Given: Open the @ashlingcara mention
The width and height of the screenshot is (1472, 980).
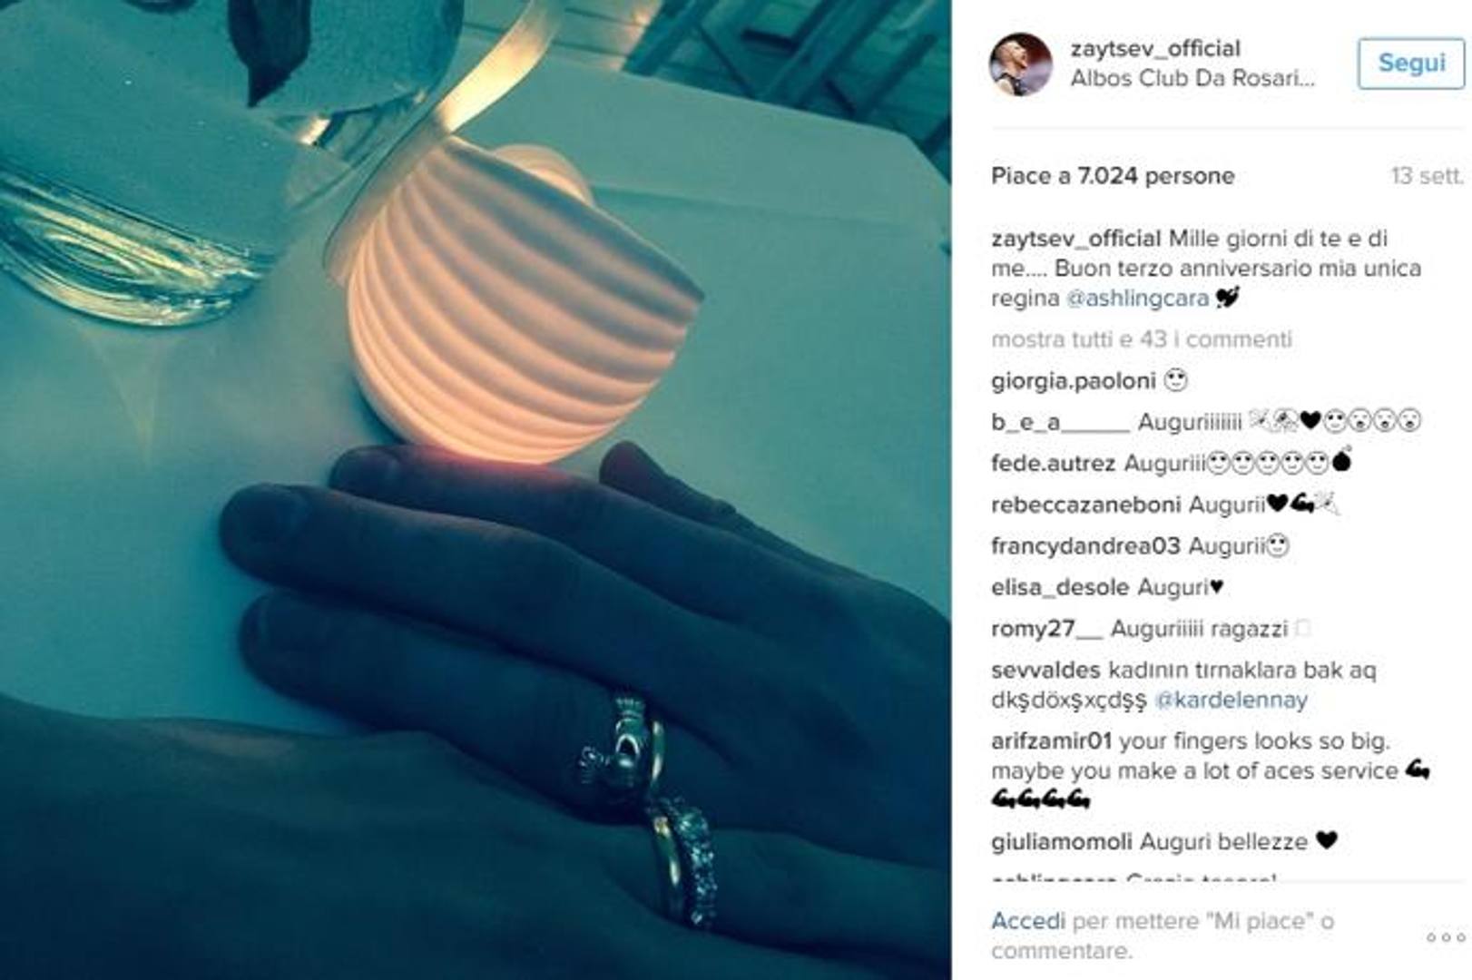Looking at the screenshot, I should [x=1136, y=299].
